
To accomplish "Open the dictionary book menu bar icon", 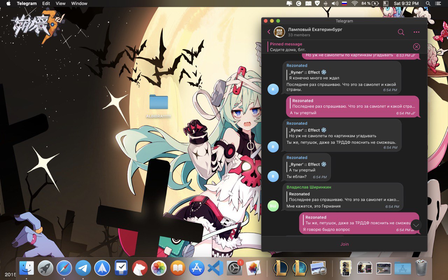I will point(308,3).
